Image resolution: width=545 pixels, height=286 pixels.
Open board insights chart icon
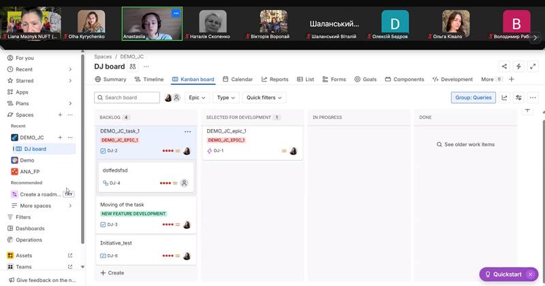tap(504, 98)
